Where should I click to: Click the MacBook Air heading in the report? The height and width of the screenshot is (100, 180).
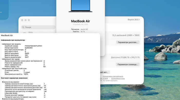click(7, 35)
